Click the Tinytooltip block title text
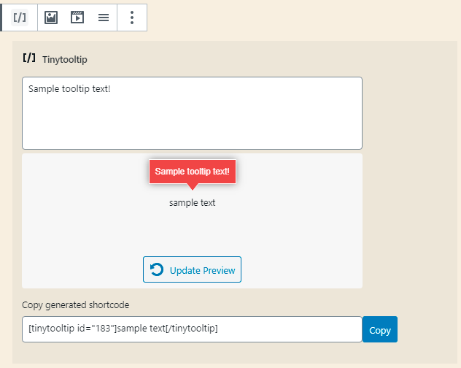Image resolution: width=461 pixels, height=368 pixels. coord(65,59)
